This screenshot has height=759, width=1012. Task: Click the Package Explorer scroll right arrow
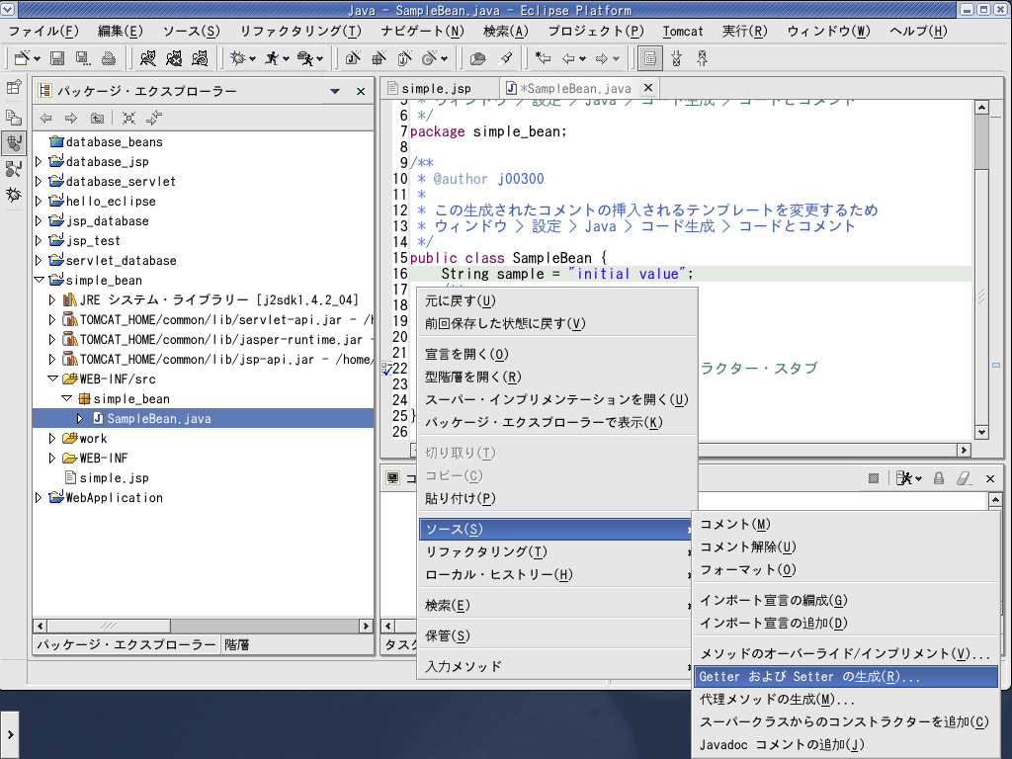[366, 626]
